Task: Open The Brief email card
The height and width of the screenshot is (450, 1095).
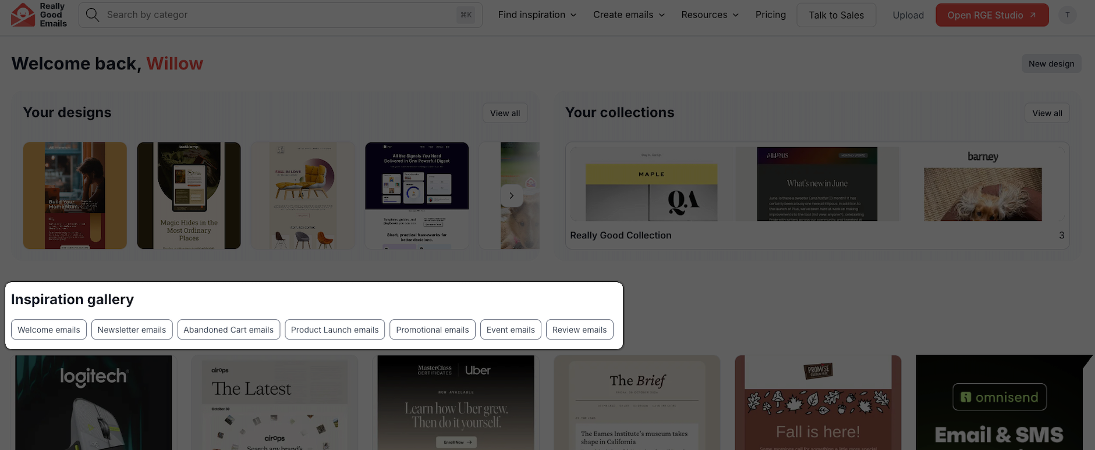Action: point(637,402)
